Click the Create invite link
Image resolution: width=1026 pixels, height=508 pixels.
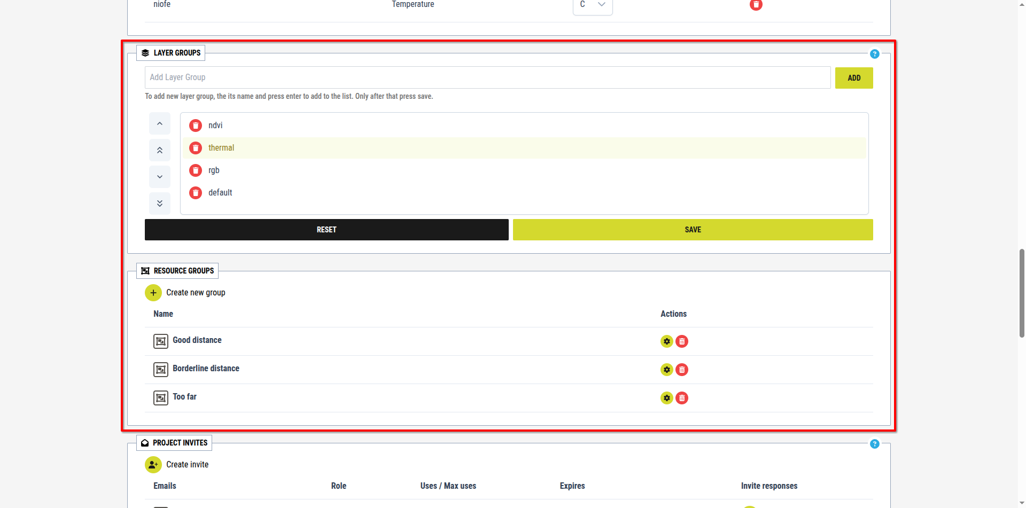(x=187, y=465)
